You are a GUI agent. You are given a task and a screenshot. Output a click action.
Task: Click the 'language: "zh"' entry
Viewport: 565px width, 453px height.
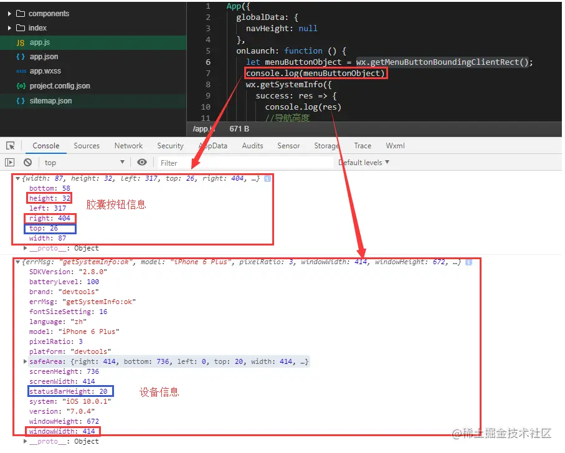click(x=58, y=322)
